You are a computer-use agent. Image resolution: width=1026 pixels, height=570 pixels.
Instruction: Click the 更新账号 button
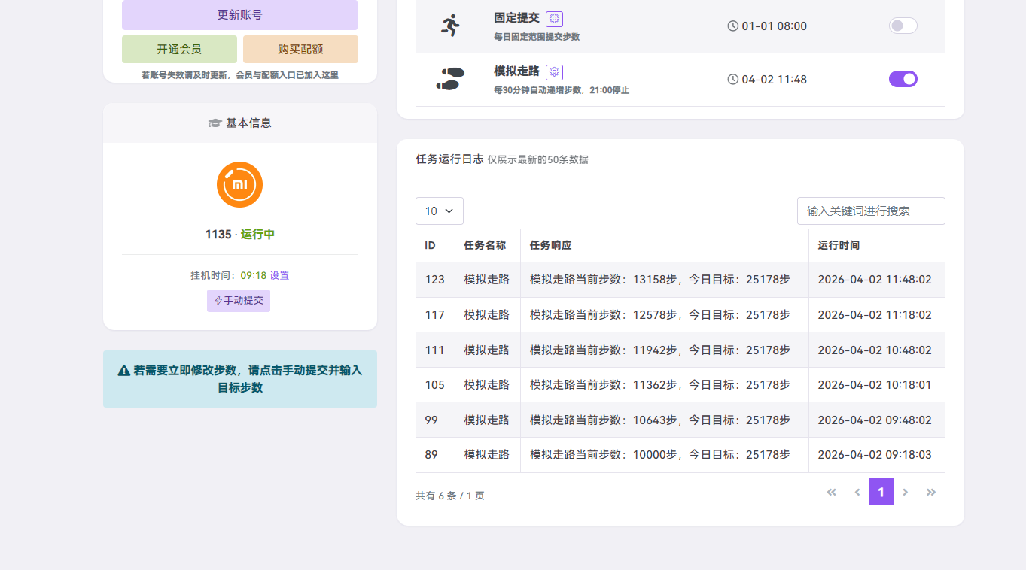tap(240, 15)
